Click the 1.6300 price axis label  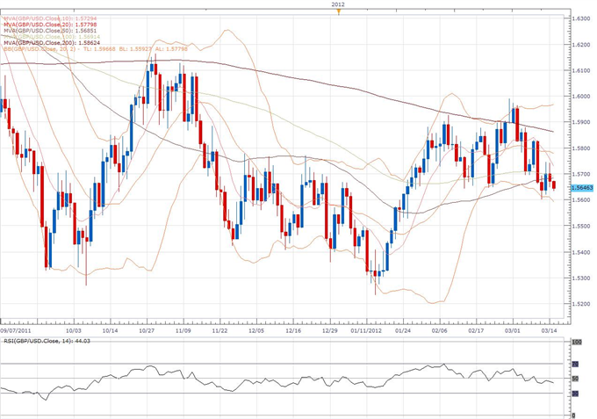581,18
